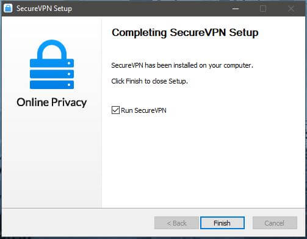Click the greyed-out Cancel button
This screenshot has height=239, width=307.
[275, 223]
